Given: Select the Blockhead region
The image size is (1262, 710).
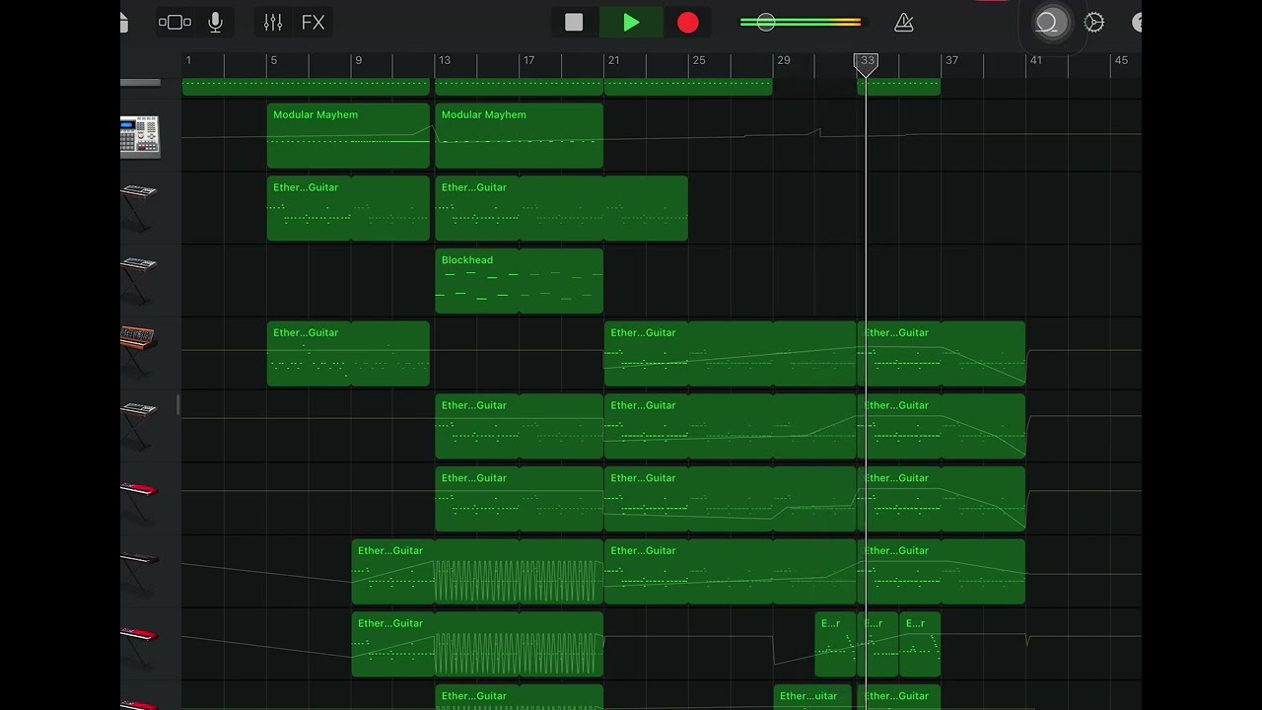Looking at the screenshot, I should [519, 281].
